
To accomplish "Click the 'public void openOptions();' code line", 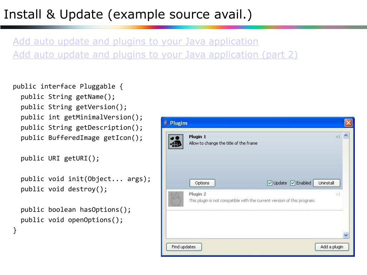I will pyautogui.click(x=72, y=220).
